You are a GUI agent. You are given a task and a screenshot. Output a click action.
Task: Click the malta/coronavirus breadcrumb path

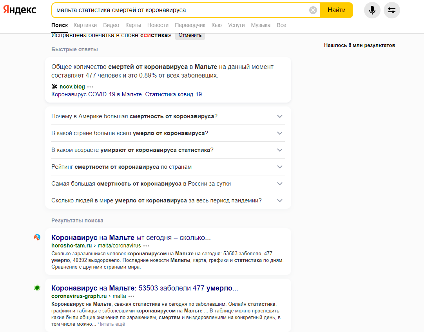[x=119, y=246]
